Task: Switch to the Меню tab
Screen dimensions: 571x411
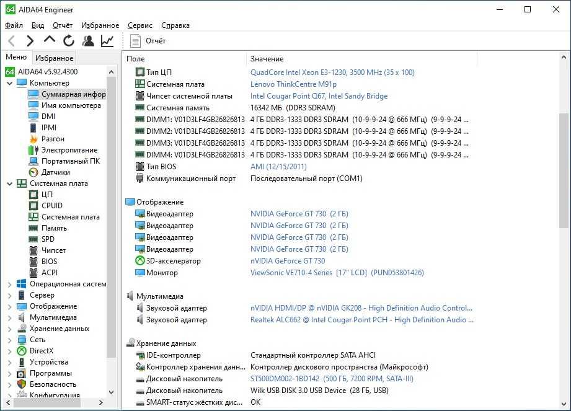Action: [x=16, y=57]
